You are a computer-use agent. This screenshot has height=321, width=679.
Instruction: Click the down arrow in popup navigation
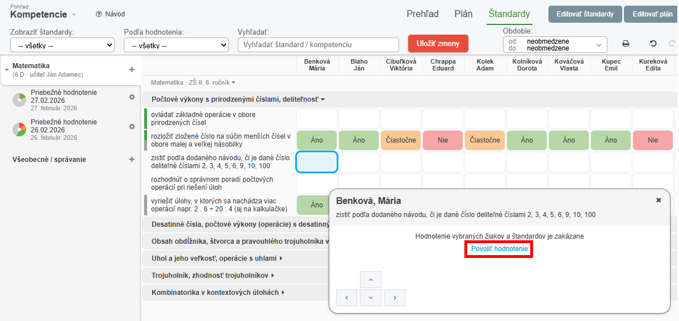[x=371, y=298]
